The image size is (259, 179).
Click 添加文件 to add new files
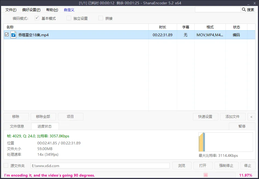point(233,117)
